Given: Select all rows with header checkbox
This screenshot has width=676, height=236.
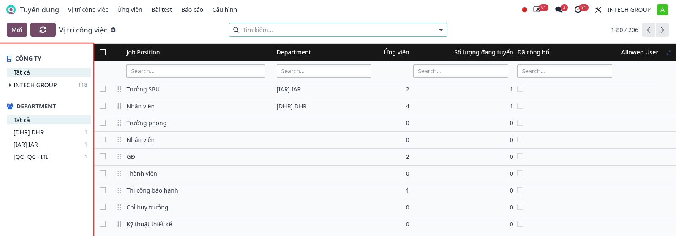Looking at the screenshot, I should pyautogui.click(x=103, y=52).
